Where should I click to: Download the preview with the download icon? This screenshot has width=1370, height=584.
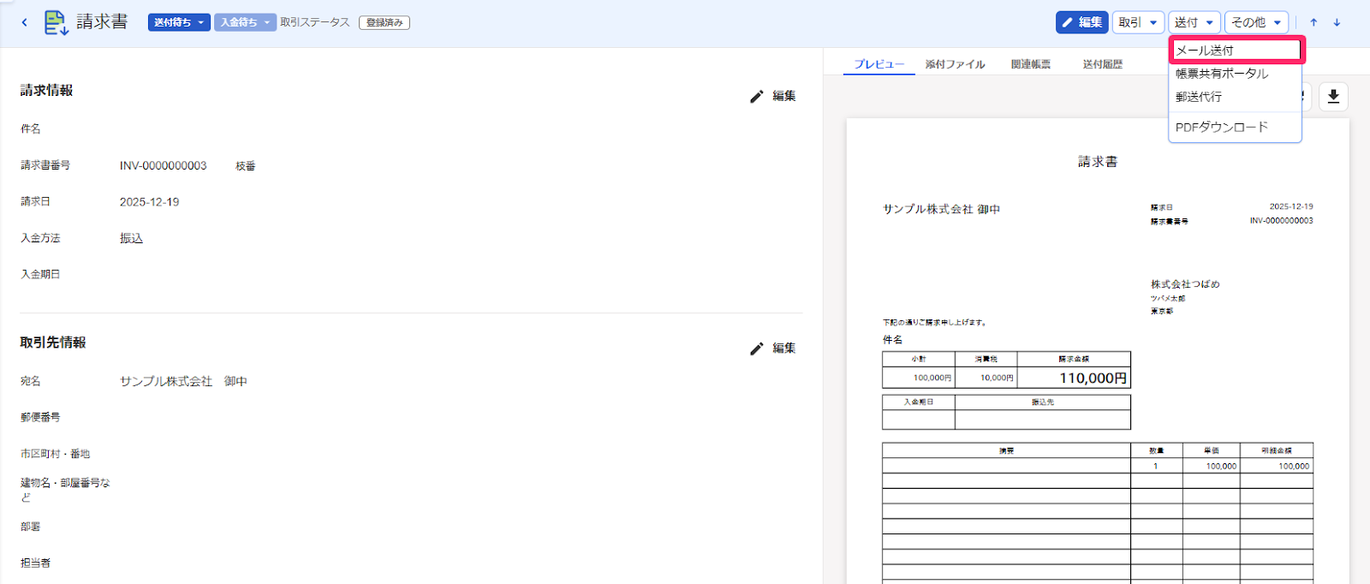[x=1333, y=97]
